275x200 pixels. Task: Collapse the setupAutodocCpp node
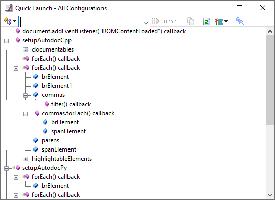(x=6, y=41)
